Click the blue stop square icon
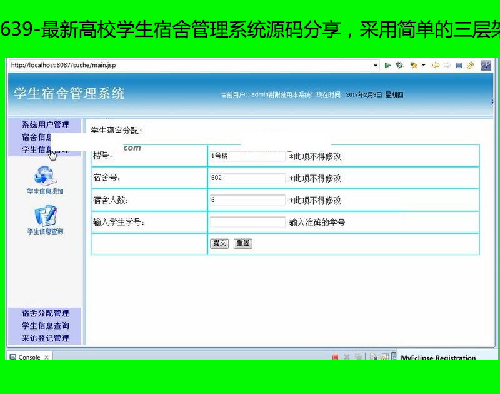Image resolution: width=500 pixels, height=394 pixels. coord(459,66)
